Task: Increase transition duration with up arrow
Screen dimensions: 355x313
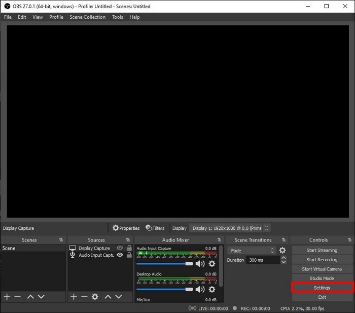Action: tap(283, 258)
